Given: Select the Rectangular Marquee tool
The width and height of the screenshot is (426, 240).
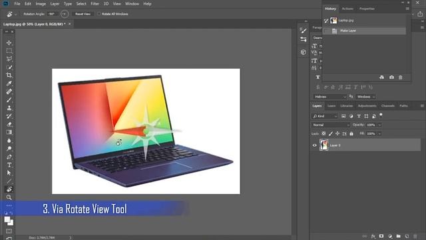Looking at the screenshot, I should pyautogui.click(x=9, y=51).
